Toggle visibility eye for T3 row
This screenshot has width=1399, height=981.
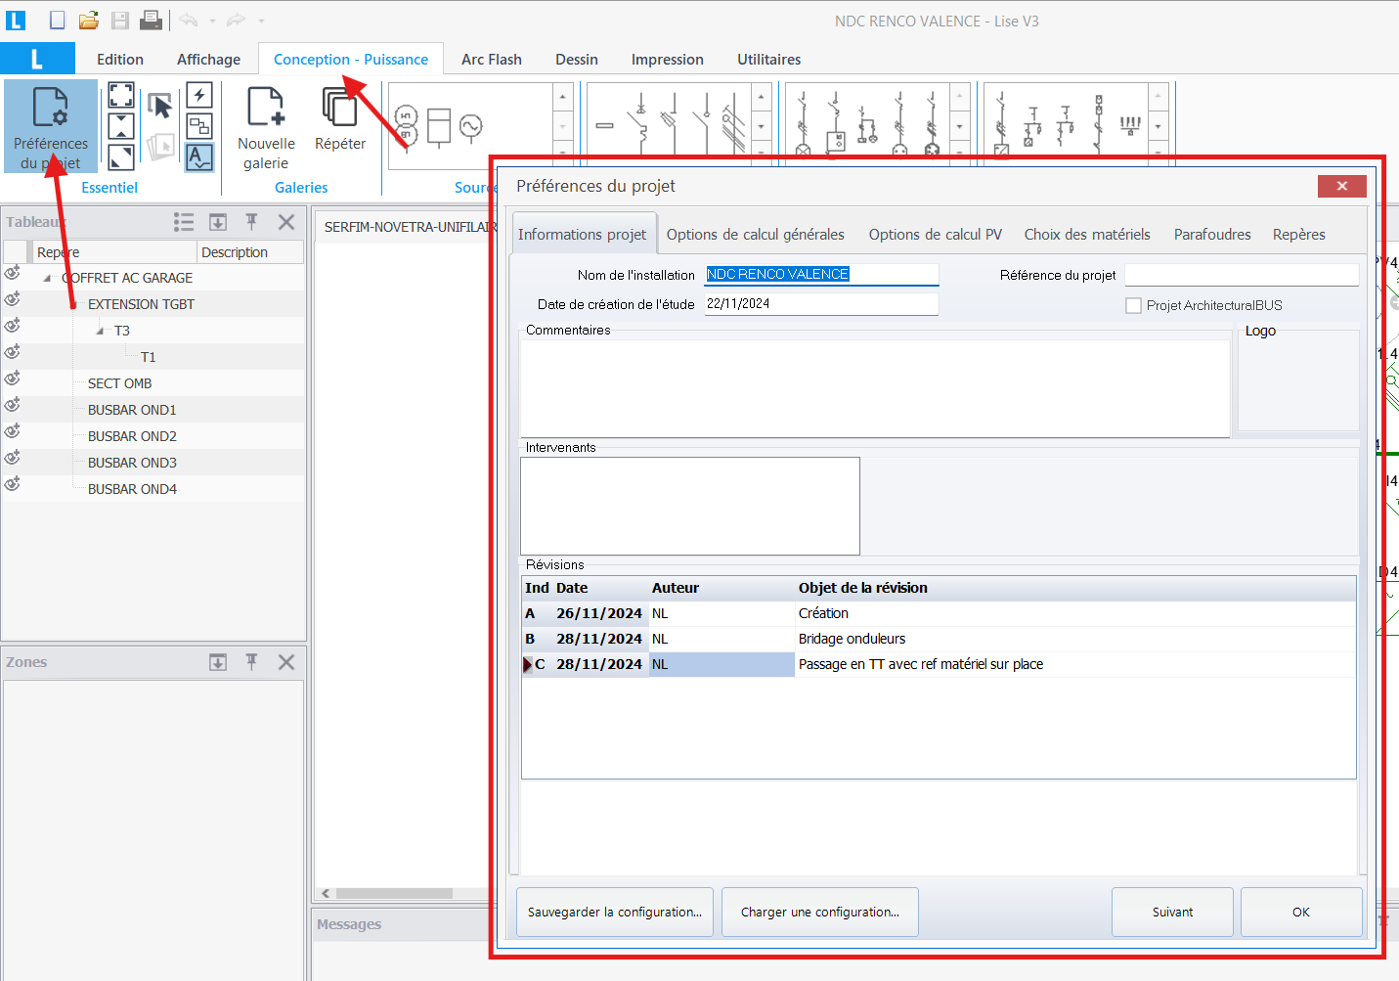[12, 326]
